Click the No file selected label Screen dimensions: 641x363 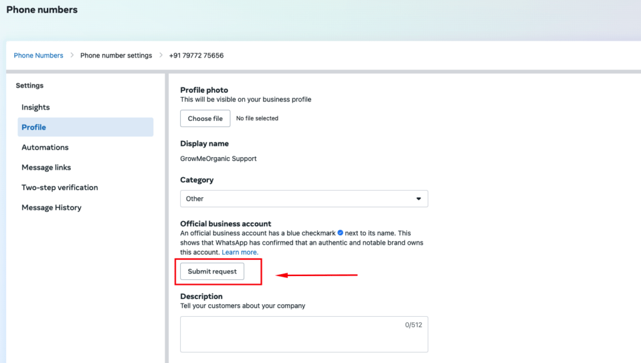(257, 118)
